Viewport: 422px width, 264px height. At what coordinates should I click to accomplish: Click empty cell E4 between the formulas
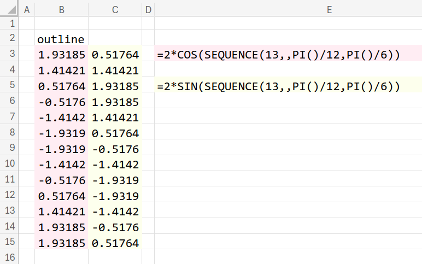click(288, 71)
